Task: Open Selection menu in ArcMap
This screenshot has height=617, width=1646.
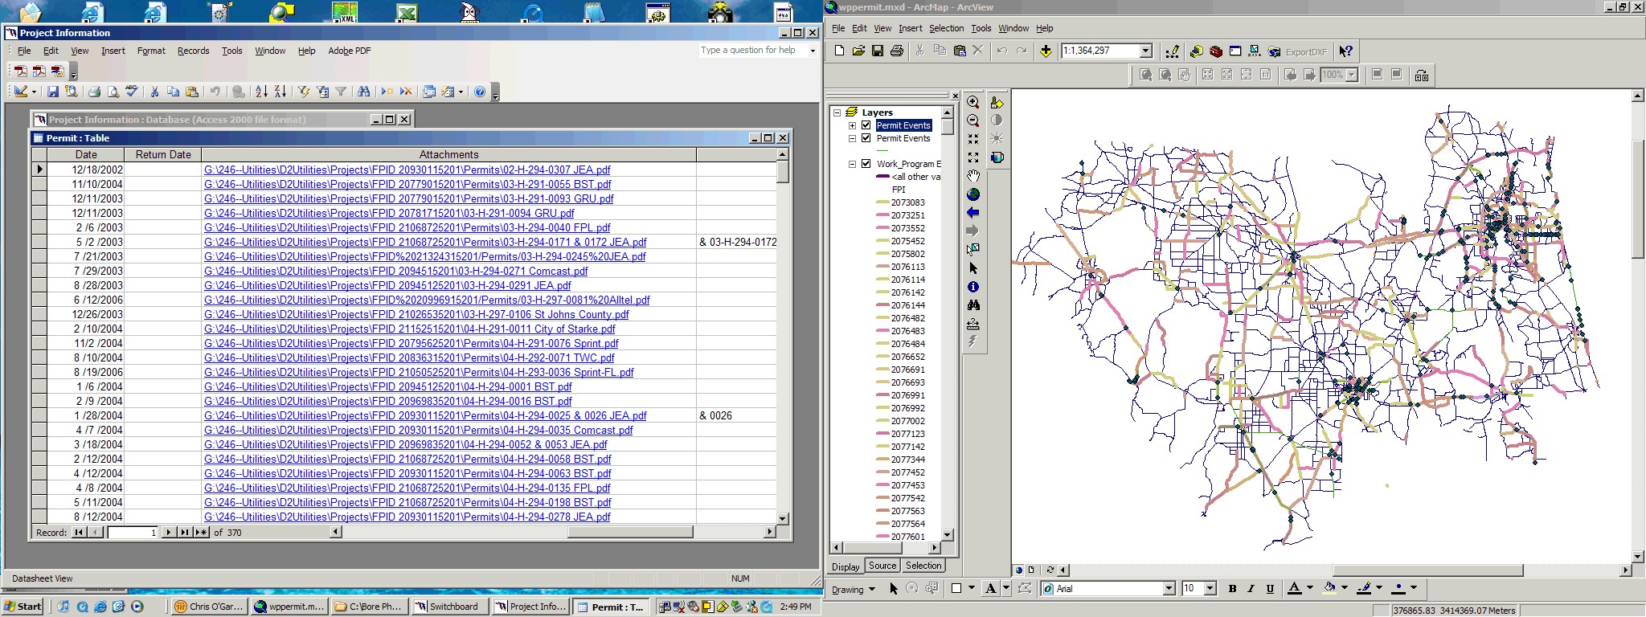Action: tap(946, 28)
